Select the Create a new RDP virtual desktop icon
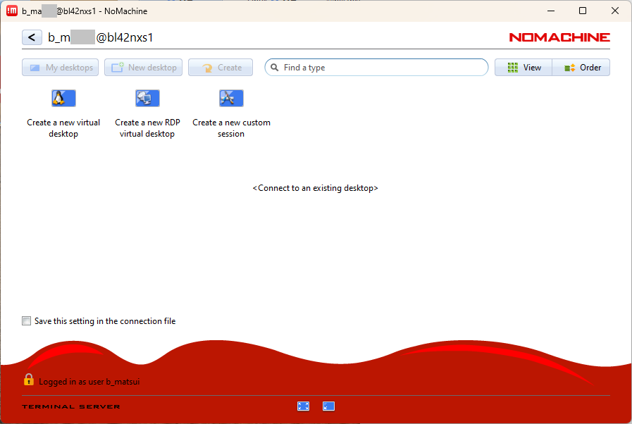Viewport: 632px width, 424px height. [147, 99]
